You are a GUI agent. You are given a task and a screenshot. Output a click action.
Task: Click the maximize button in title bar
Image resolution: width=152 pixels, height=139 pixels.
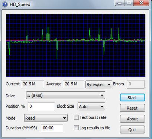tap(129, 3)
